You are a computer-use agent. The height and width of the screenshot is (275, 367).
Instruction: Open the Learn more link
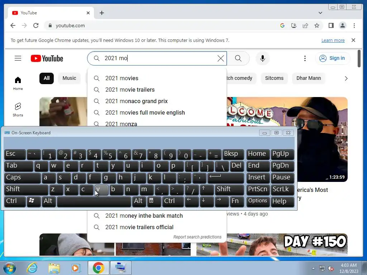click(x=333, y=40)
